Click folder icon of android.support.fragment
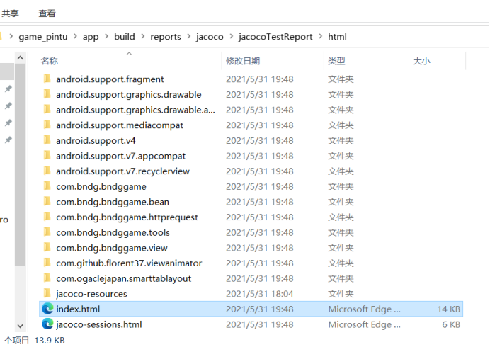Screen dimensions: 490x347 pos(47,79)
